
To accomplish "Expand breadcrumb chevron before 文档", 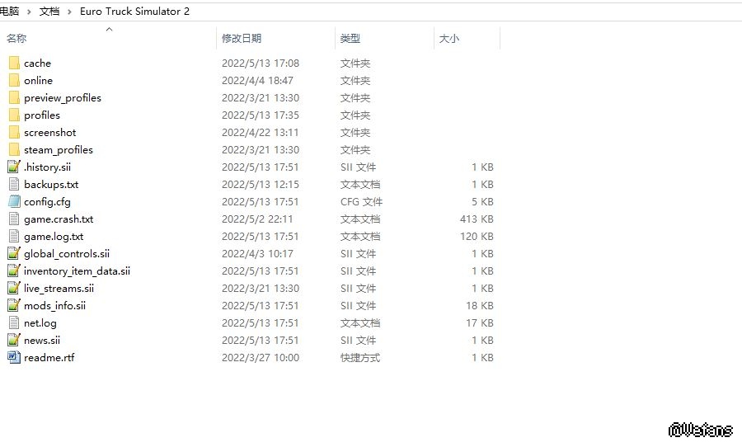I will [30, 12].
